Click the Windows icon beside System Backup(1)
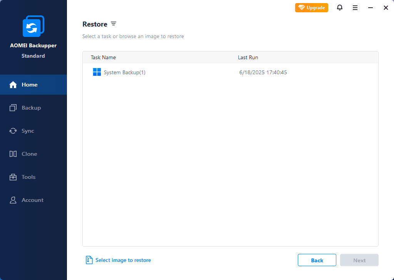Screen dimensions: 394x280 click(97, 72)
